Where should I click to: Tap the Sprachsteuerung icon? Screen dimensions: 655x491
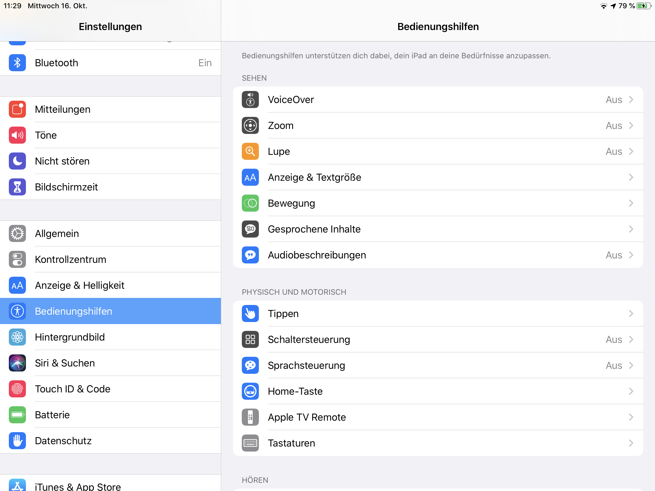250,365
